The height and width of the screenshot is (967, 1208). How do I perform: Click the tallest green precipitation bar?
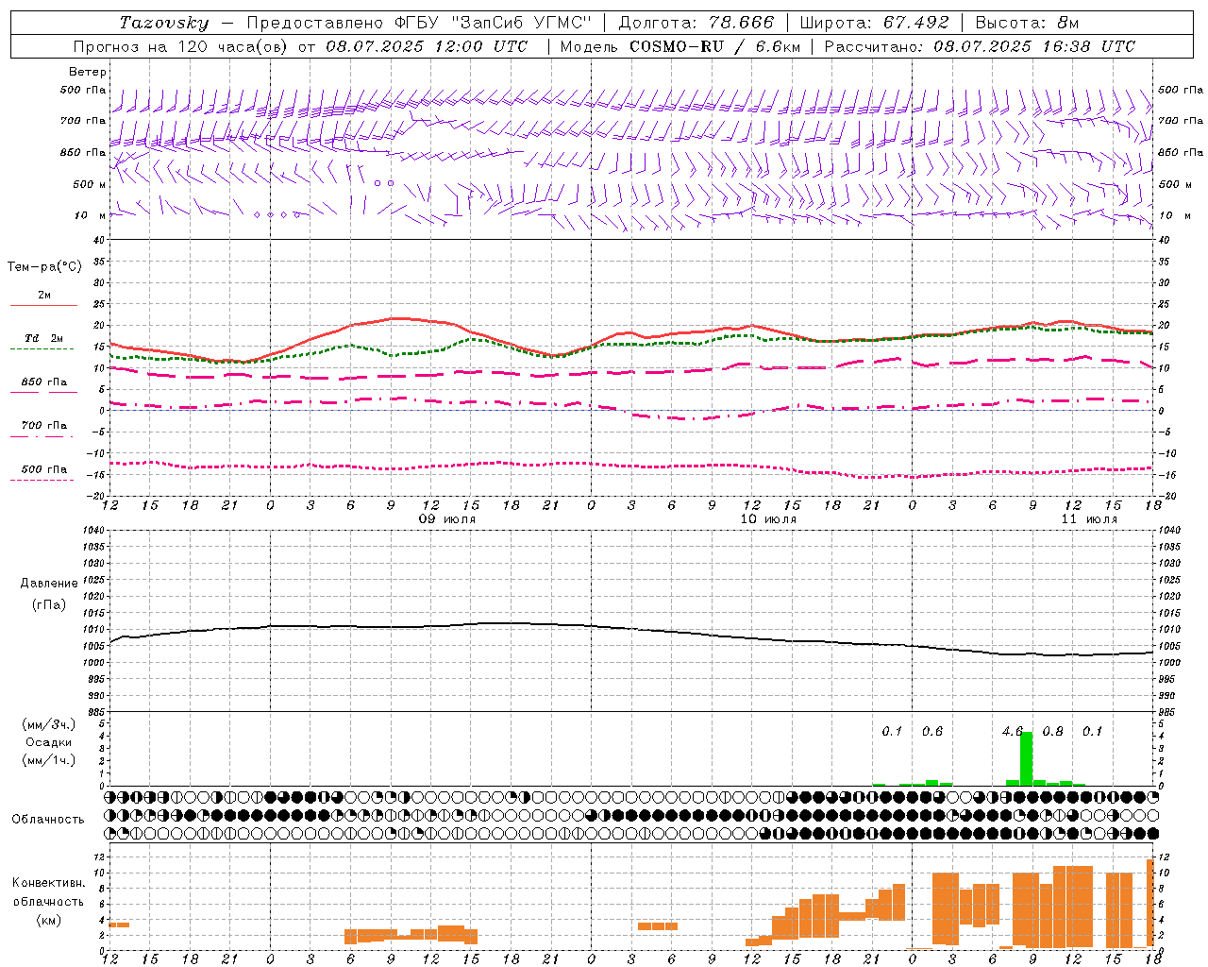point(1026,758)
